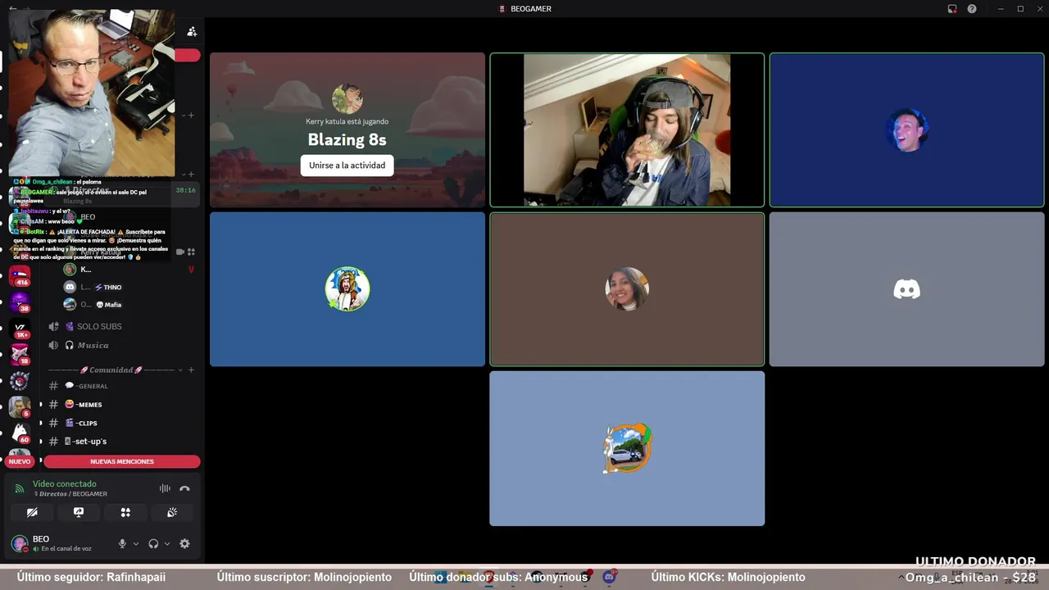
Task: Click the webcam overlay of man with glasses
Action: 92,93
